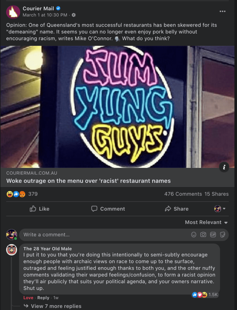
Task: Open the 476 Comments list
Action: (x=183, y=194)
